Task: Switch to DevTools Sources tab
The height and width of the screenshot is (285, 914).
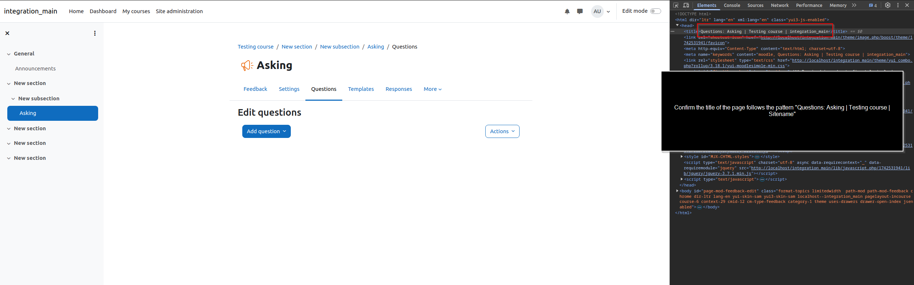Action: 755,5
